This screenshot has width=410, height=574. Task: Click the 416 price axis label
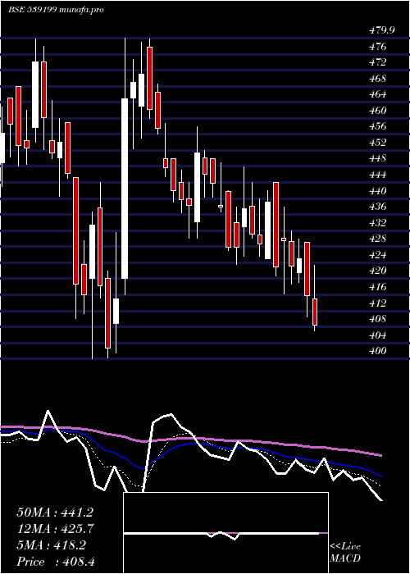coord(377,287)
